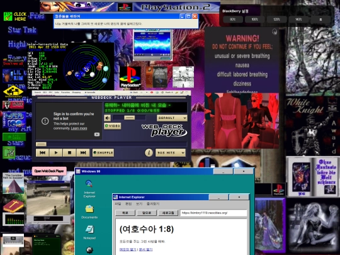Image resolution: width=340 pixels, height=255 pixels.
Task: Open the fairy artwork image
Action: [x=270, y=225]
